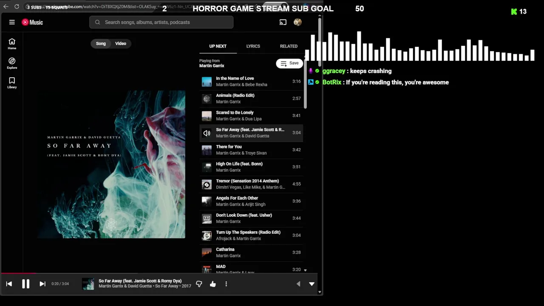Like So Far Away
The width and height of the screenshot is (544, 306).
[x=213, y=284]
